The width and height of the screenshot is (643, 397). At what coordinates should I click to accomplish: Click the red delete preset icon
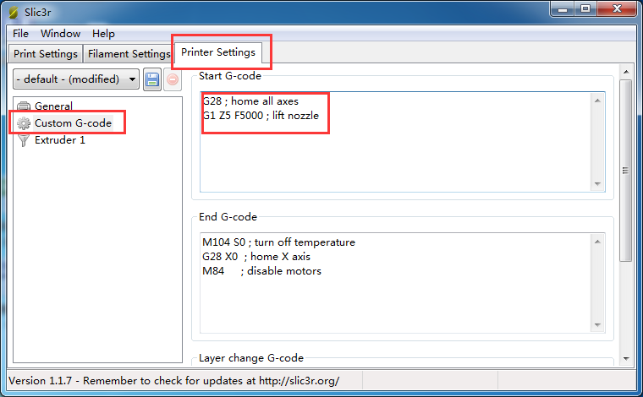point(173,79)
